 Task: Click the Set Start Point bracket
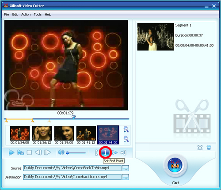pyautogui.click(x=96, y=152)
